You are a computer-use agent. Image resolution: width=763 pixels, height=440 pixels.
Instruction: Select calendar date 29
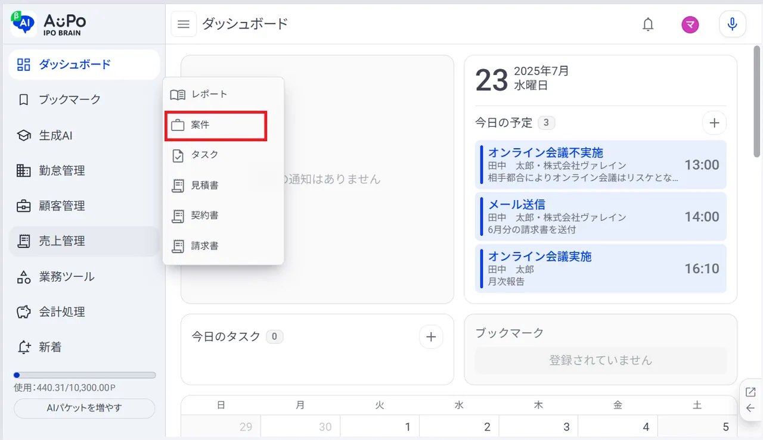click(x=221, y=426)
